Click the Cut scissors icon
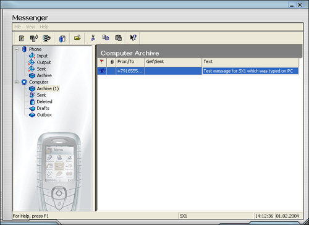Image resolution: width=309 pixels, height=225 pixels. 93,38
